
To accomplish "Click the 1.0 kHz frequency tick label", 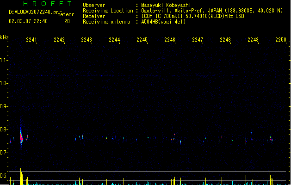I will [4, 83].
